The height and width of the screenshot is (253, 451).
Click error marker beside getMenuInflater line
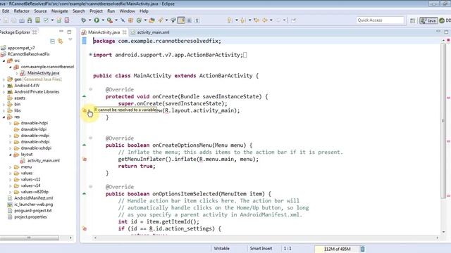85,159
